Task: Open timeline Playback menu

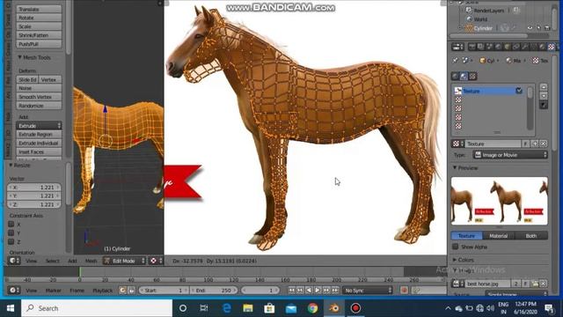Action: pos(103,291)
